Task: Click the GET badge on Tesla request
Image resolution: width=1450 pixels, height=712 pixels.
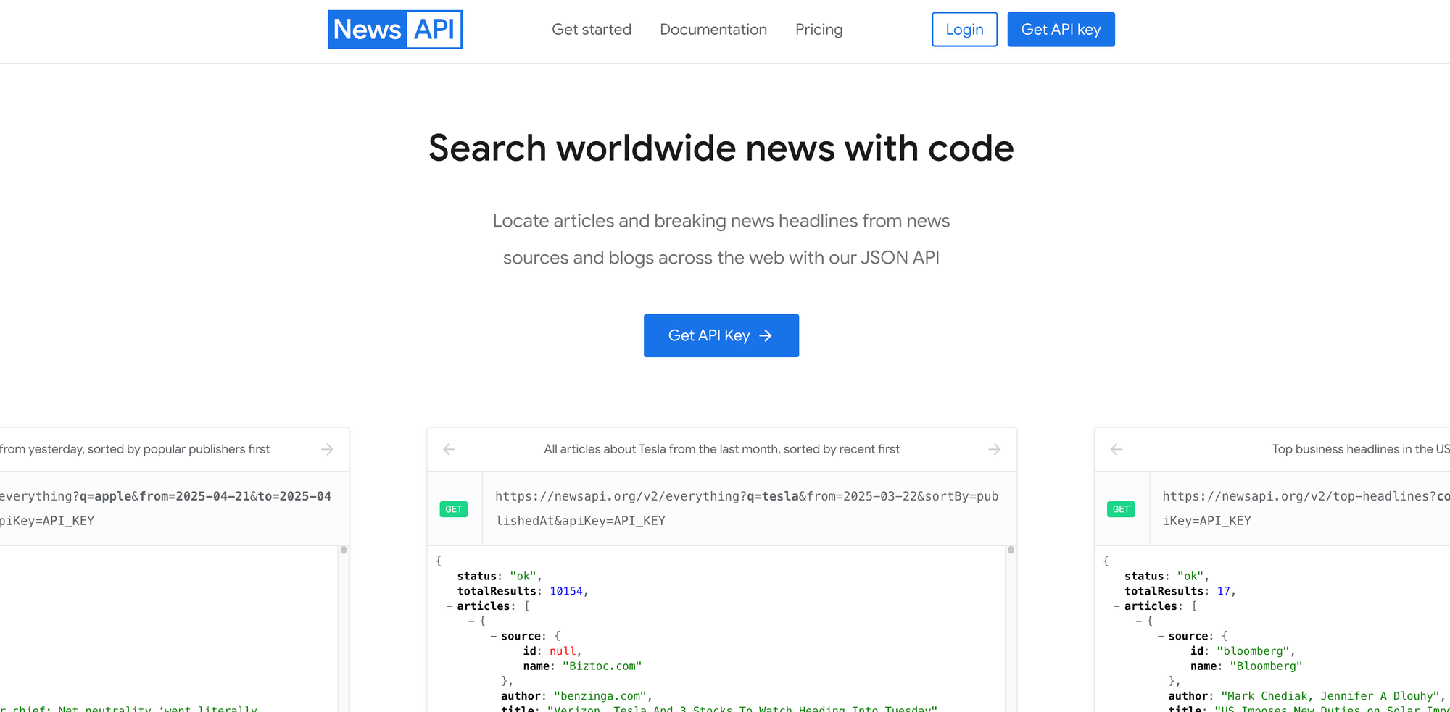Action: click(453, 508)
